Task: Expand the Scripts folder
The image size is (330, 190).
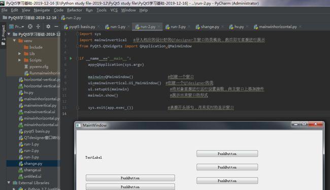Action: pos(19,60)
